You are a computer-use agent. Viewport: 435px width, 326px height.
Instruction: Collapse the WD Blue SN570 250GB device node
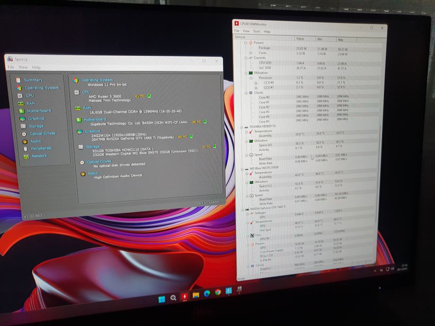pos(242,169)
